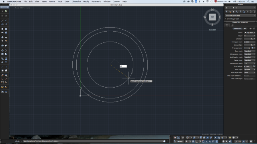Viewport: 257px width, 144px height.
Task: Open the Parametric menu
Action: click(x=96, y=2)
